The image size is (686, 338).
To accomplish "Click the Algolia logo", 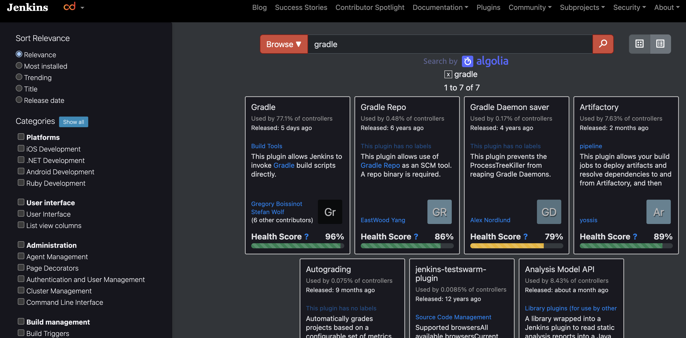I will click(x=485, y=61).
